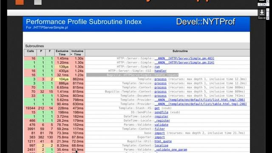Open __ANON__[HTTP/Server/Simple.pm:314] link
This screenshot has width=272, height=153.
pos(184,62)
